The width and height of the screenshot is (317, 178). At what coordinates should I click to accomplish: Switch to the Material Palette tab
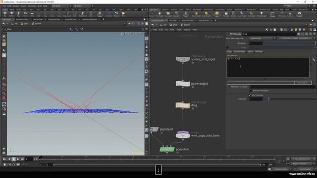tap(188, 20)
